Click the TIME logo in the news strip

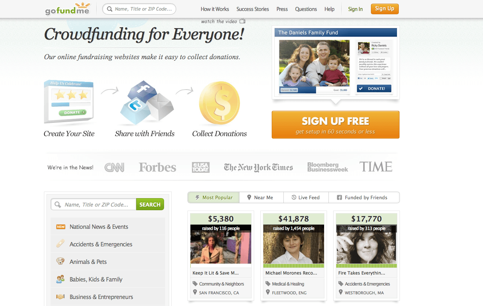tap(376, 167)
